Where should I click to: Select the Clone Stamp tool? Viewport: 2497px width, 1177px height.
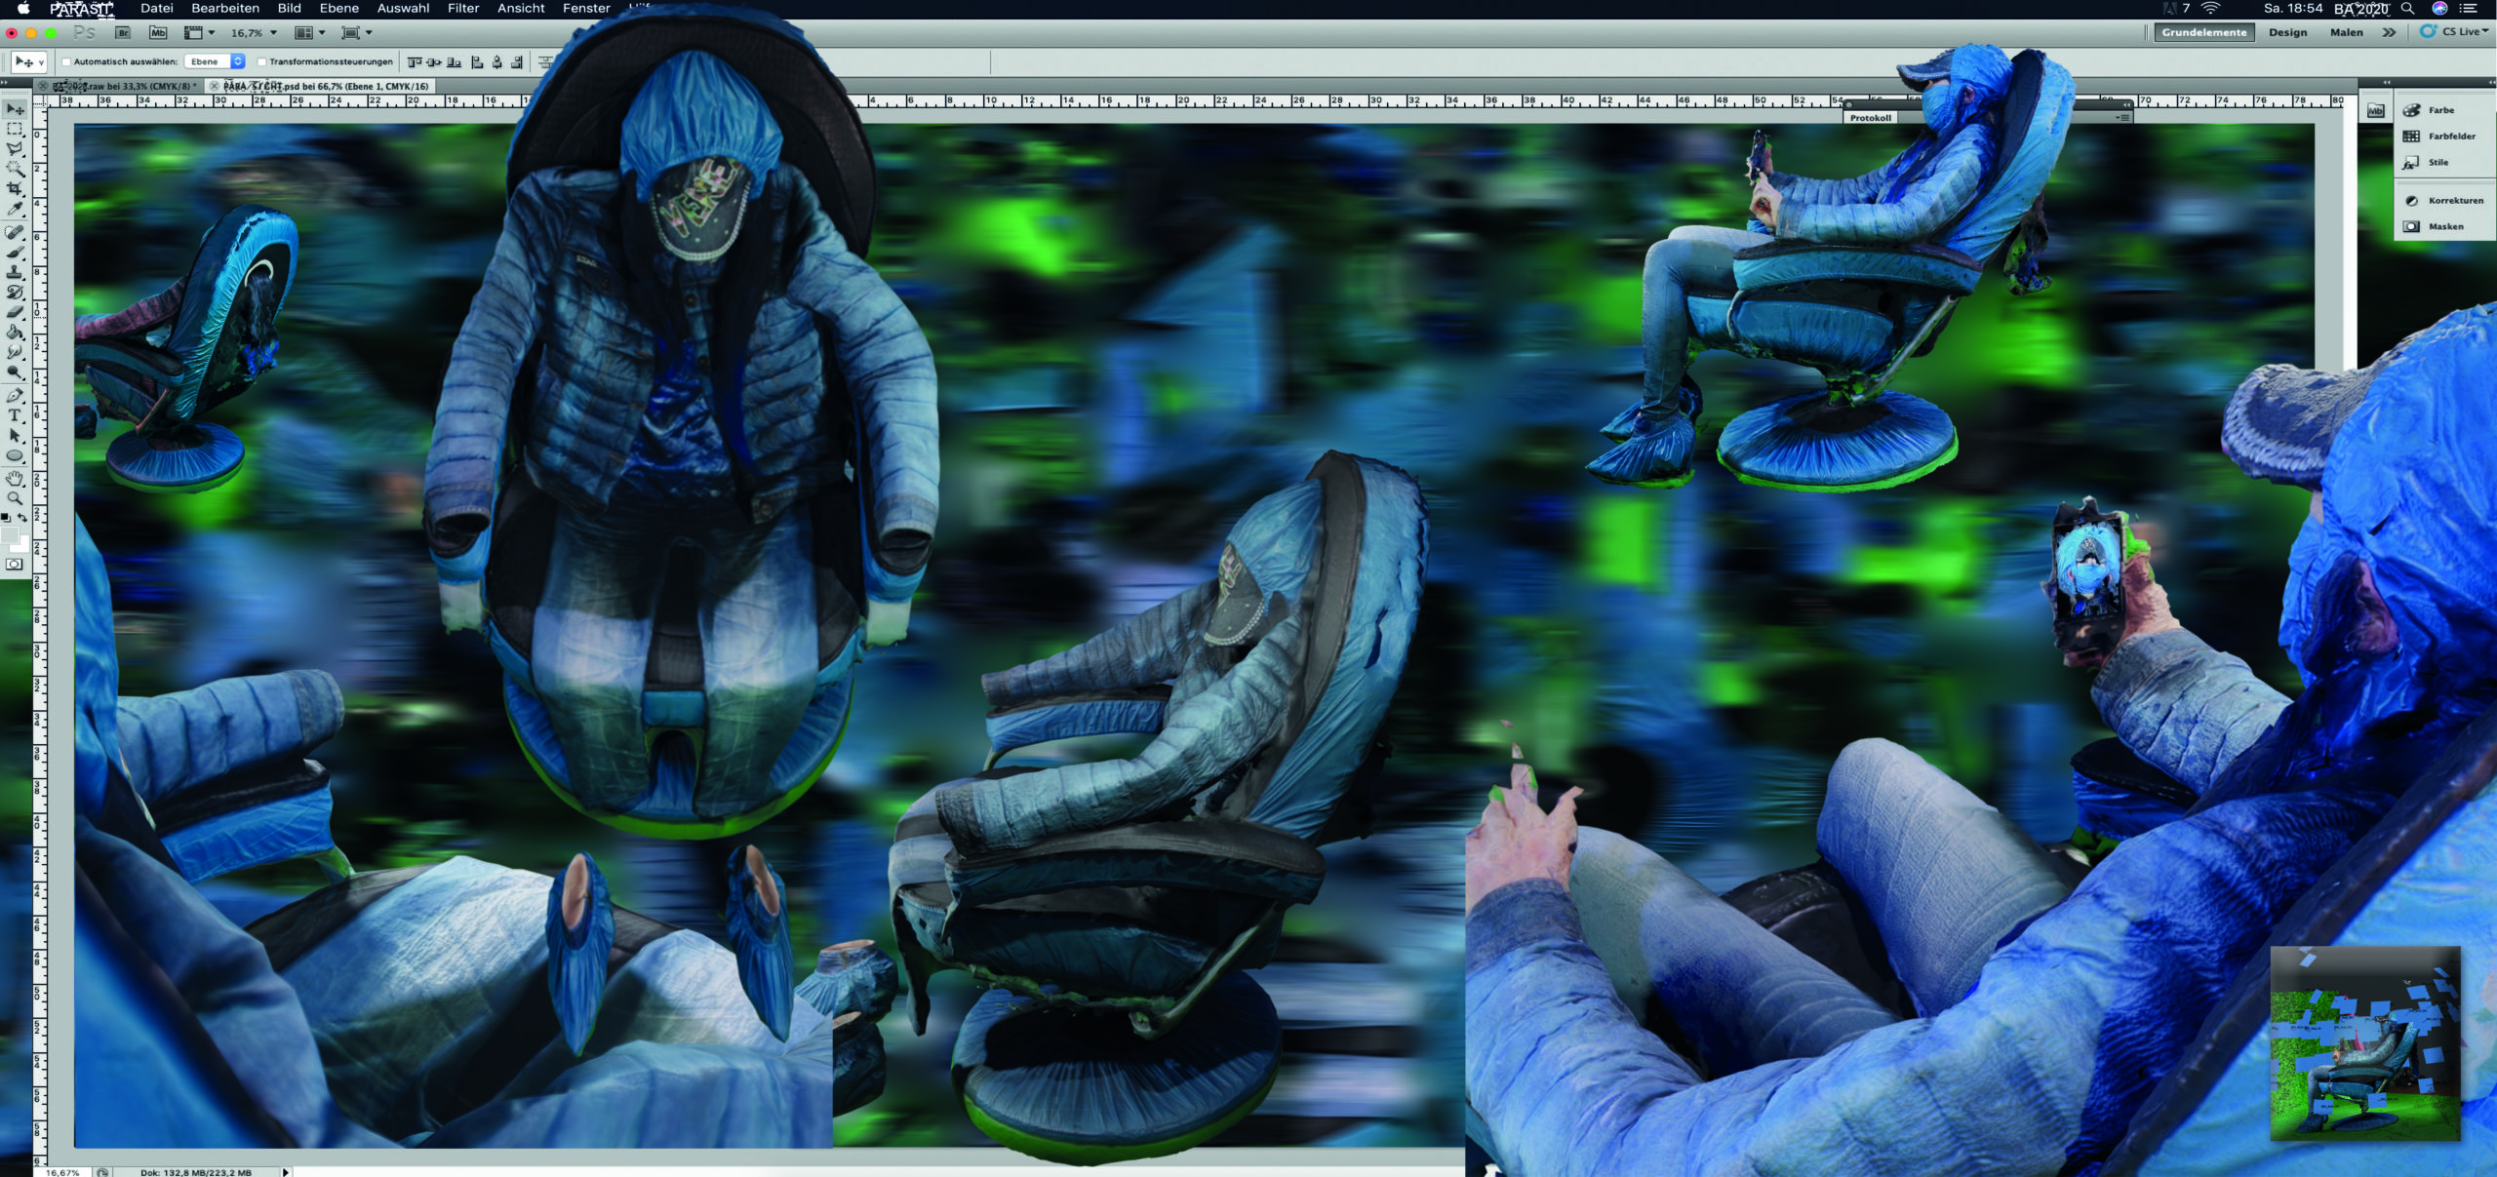click(x=15, y=273)
